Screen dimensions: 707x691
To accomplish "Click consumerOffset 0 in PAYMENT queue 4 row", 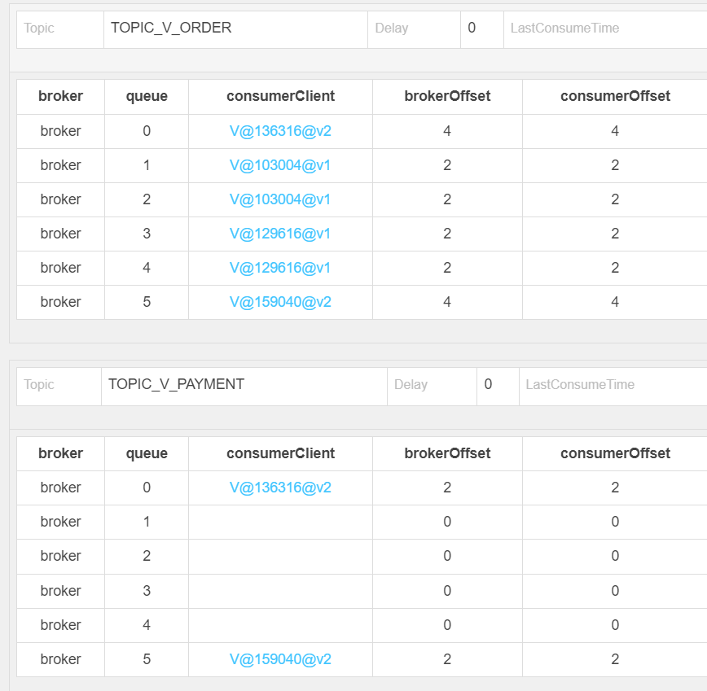I will [x=615, y=625].
